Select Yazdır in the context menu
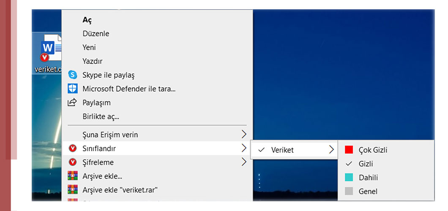This screenshot has width=448, height=211. (93, 61)
